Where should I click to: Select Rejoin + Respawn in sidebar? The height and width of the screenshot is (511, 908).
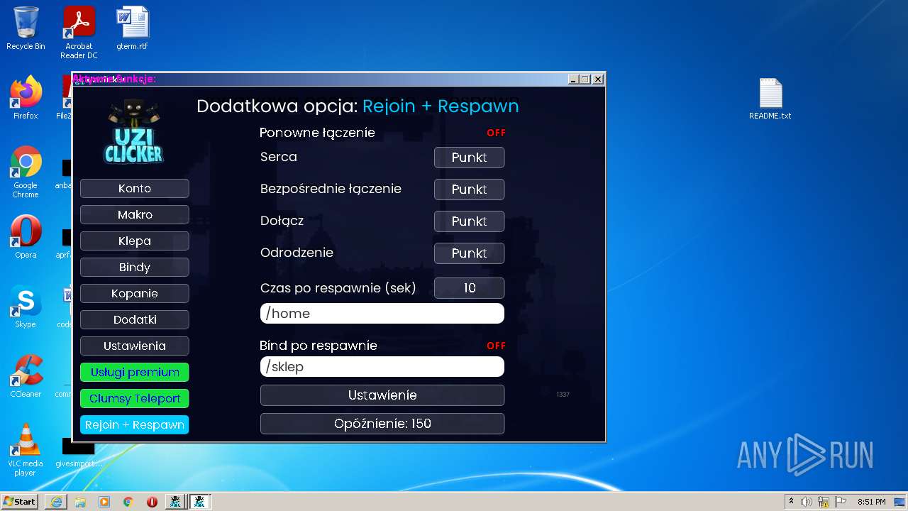coord(135,425)
